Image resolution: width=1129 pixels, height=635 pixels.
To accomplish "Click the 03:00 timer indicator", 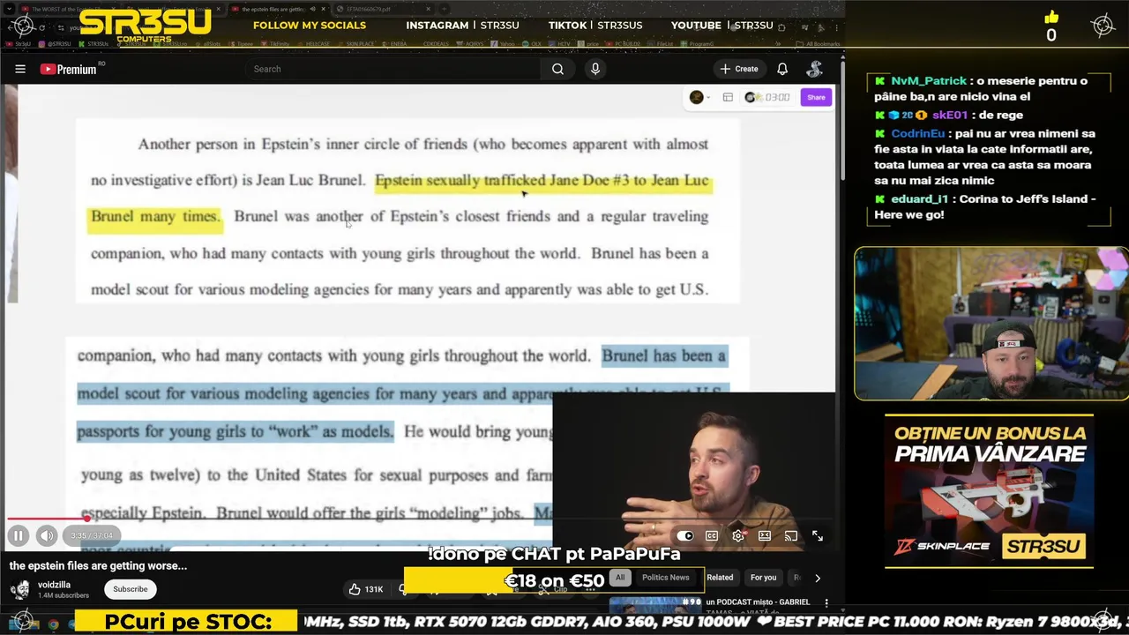I will click(767, 97).
